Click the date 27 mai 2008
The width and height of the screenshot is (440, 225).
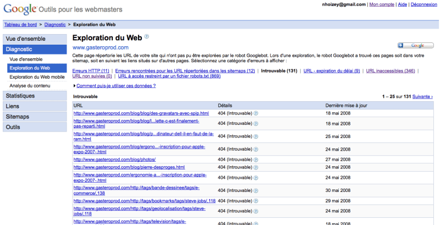[x=338, y=160]
